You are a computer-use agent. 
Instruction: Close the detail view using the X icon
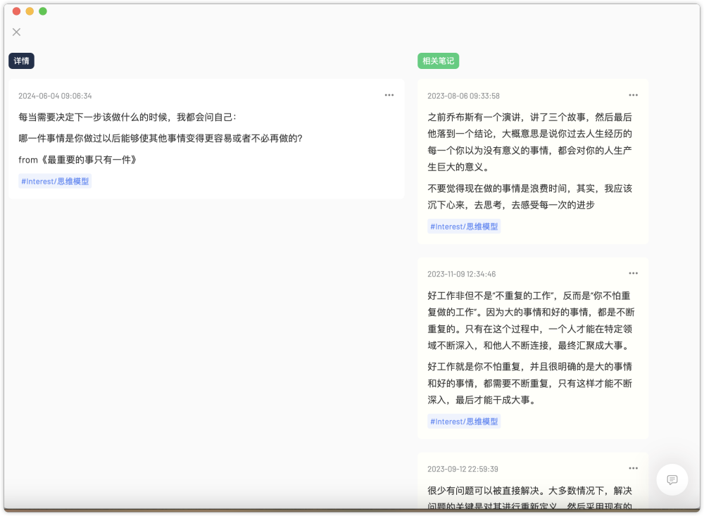point(16,32)
